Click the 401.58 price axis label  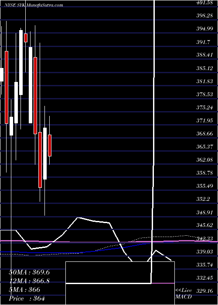coord(204,3)
